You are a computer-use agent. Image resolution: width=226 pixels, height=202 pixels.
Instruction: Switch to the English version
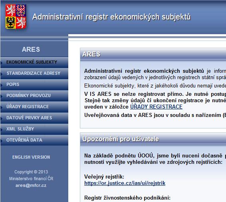pyautogui.click(x=31, y=157)
